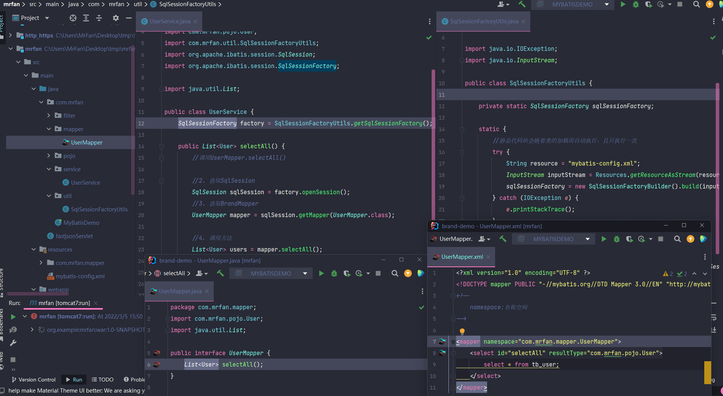
Task: Locate opened file in Project panel
Action: tap(73, 18)
